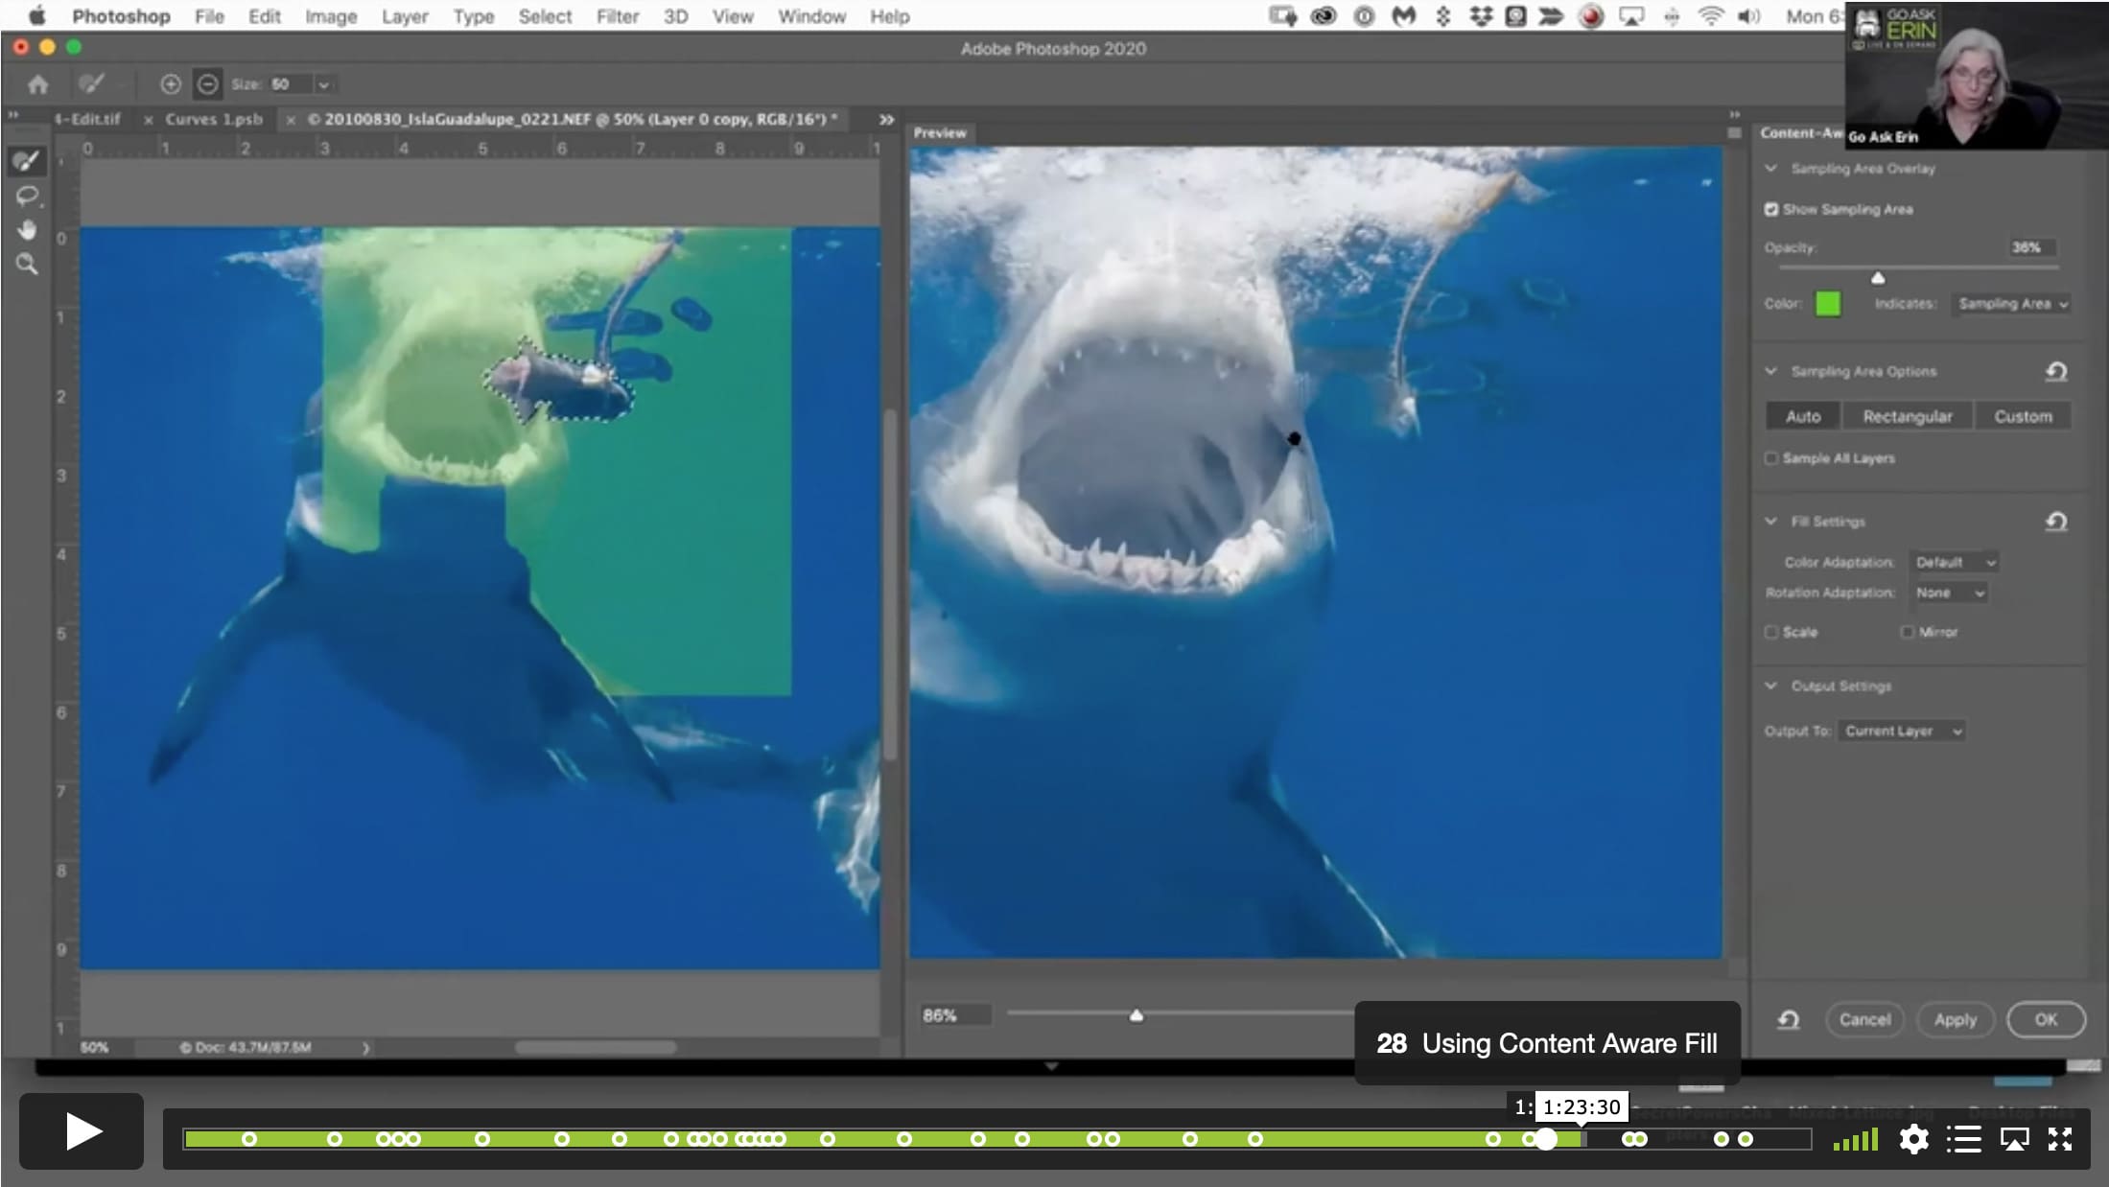Enable the Sample All Layers checkbox

pos(1771,458)
